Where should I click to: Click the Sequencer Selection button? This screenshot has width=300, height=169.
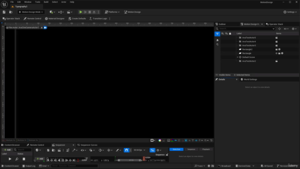pyautogui.click(x=176, y=149)
